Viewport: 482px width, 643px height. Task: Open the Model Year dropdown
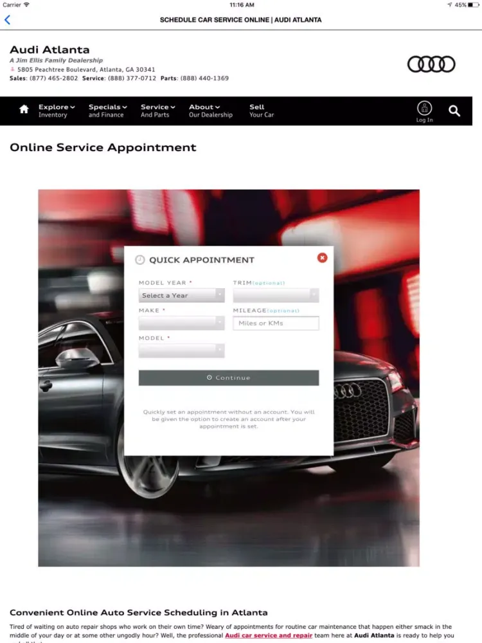[182, 295]
